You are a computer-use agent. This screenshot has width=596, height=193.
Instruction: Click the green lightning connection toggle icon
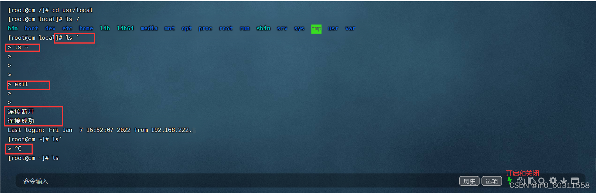point(509,181)
